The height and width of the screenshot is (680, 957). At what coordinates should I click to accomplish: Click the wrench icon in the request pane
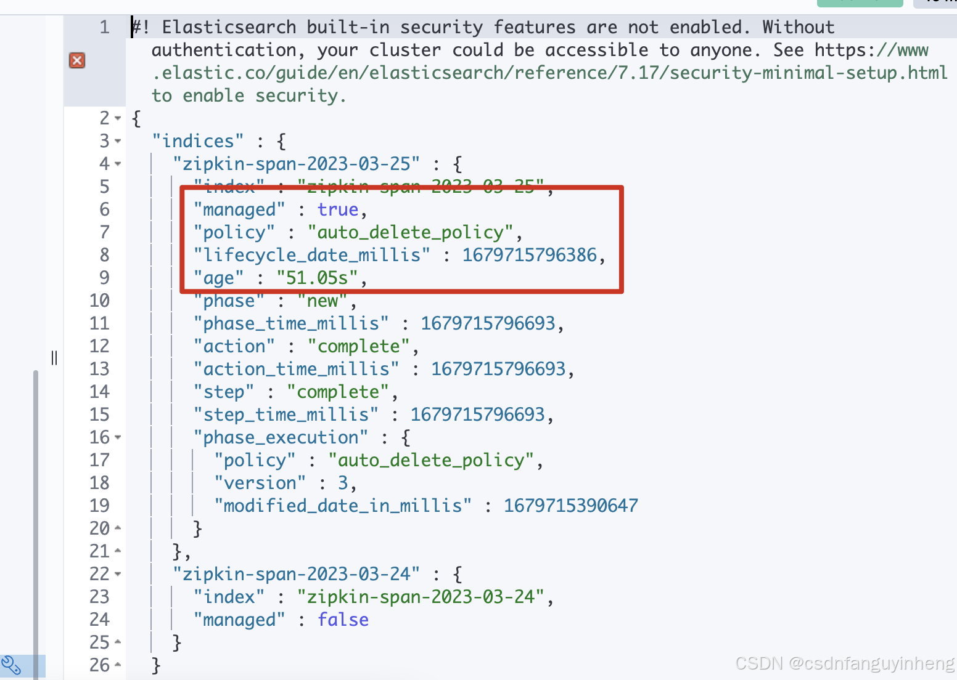pos(11,666)
